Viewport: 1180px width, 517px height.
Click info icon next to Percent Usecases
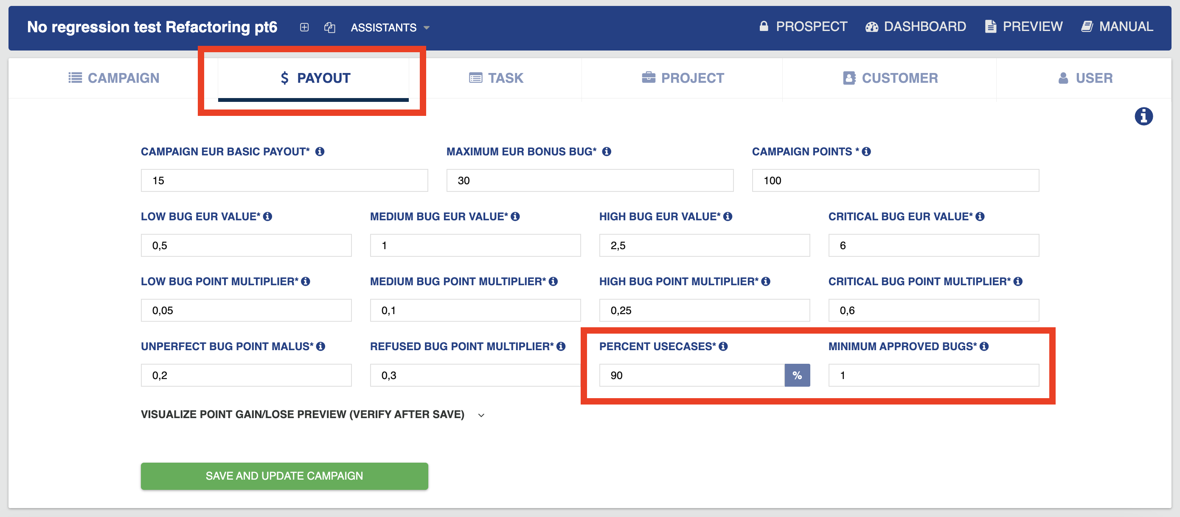[x=723, y=346]
